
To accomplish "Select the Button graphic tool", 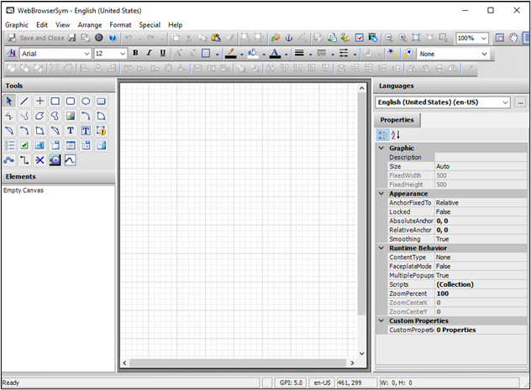I will point(102,101).
